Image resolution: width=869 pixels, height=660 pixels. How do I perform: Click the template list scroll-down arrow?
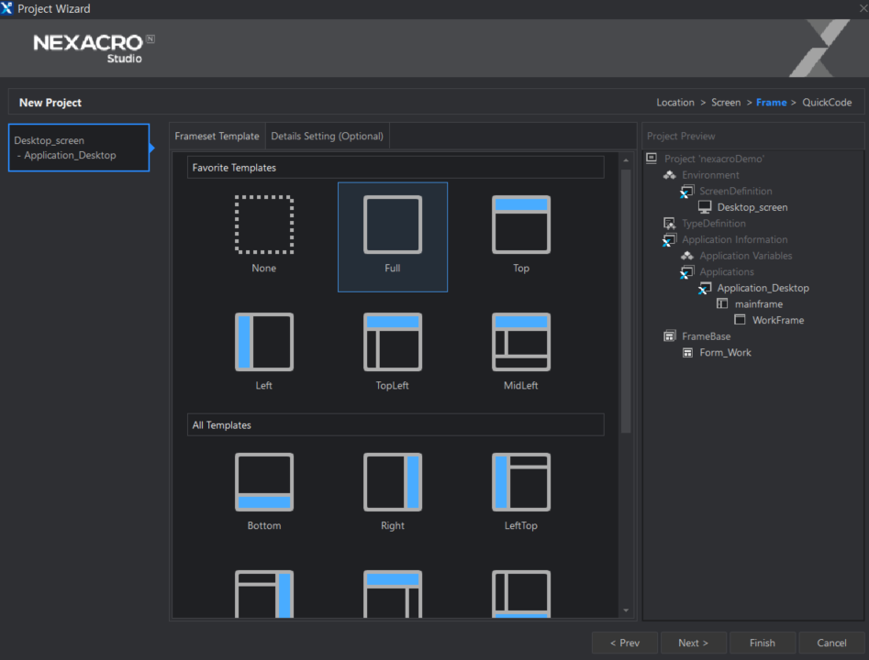(626, 610)
